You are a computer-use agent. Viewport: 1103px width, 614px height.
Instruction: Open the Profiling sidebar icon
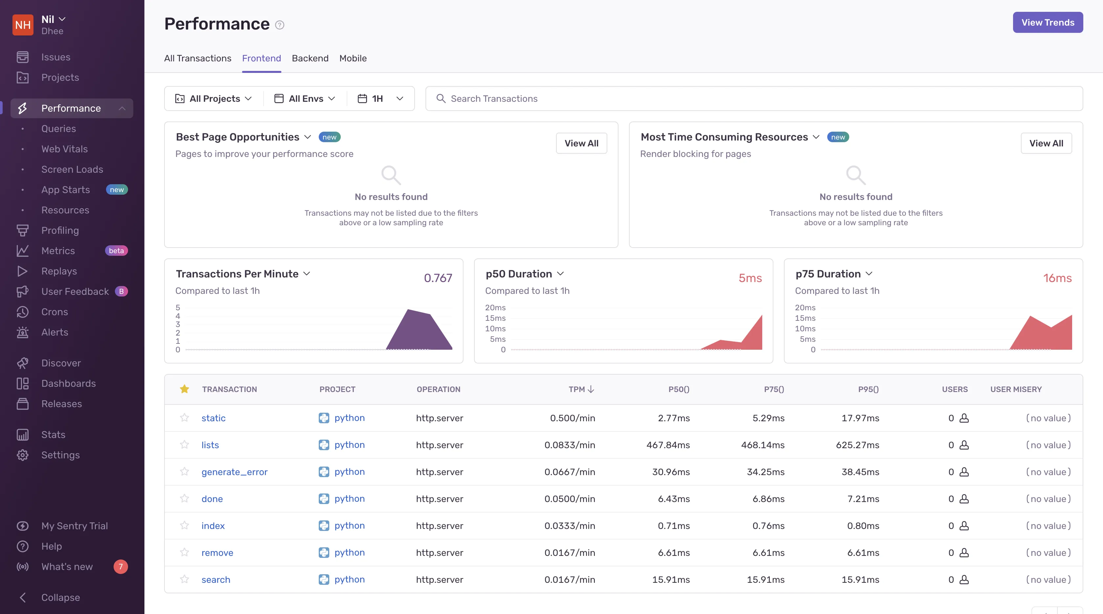(23, 230)
